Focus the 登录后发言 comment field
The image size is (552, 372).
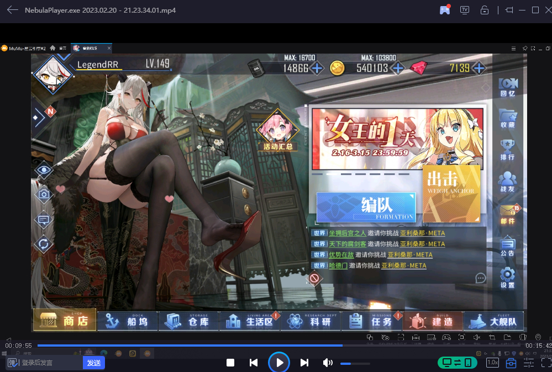point(51,363)
